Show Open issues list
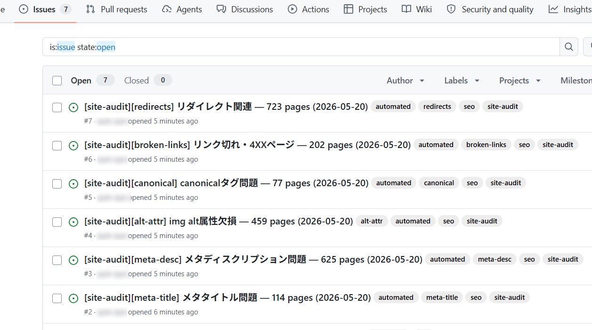 pyautogui.click(x=92, y=80)
